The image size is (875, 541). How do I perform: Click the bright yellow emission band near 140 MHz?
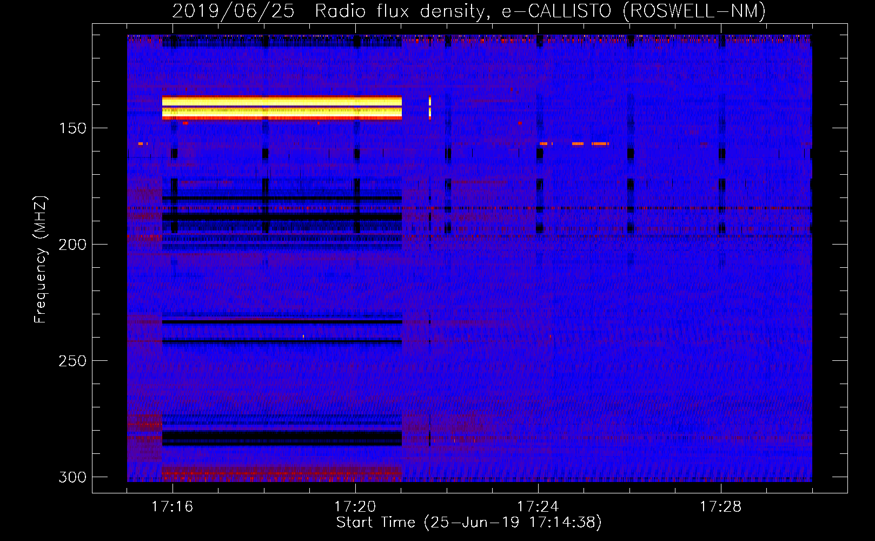pyautogui.click(x=282, y=108)
